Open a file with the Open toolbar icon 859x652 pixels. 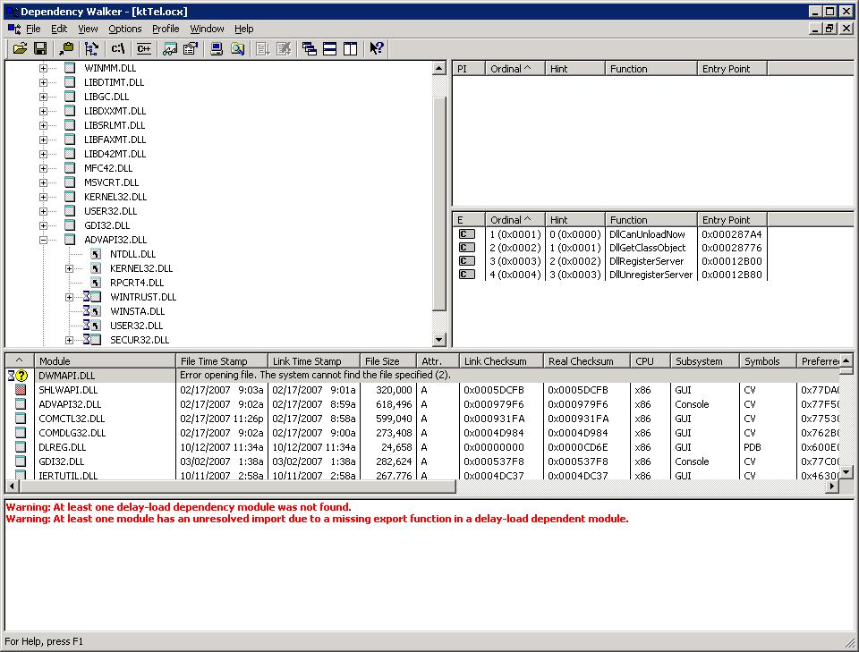pyautogui.click(x=20, y=48)
